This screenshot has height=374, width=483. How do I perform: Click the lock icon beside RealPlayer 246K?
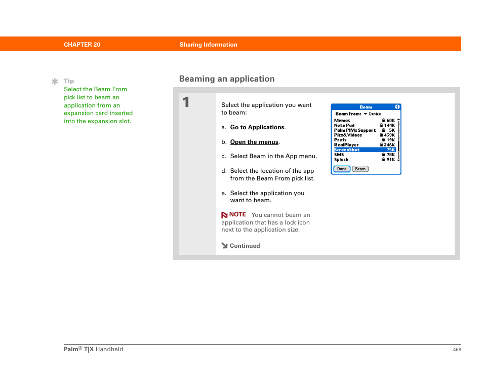381,144
